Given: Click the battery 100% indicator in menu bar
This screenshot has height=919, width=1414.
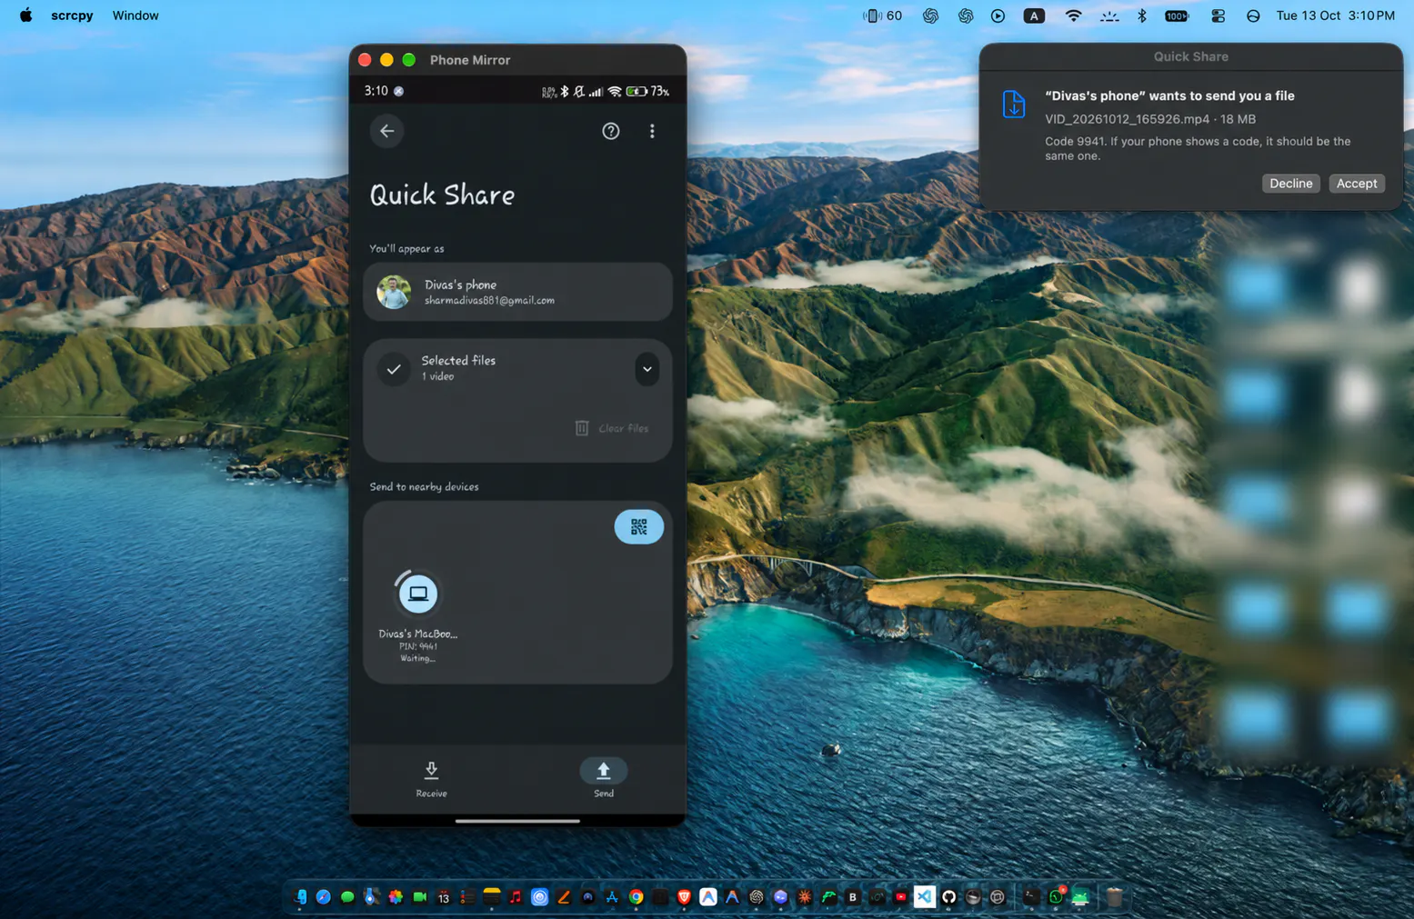Looking at the screenshot, I should coord(1177,15).
